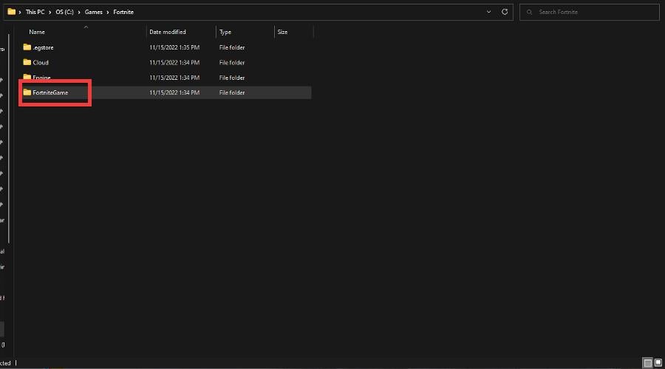Expand chevron after This PC
The width and height of the screenshot is (665, 369).
click(50, 13)
